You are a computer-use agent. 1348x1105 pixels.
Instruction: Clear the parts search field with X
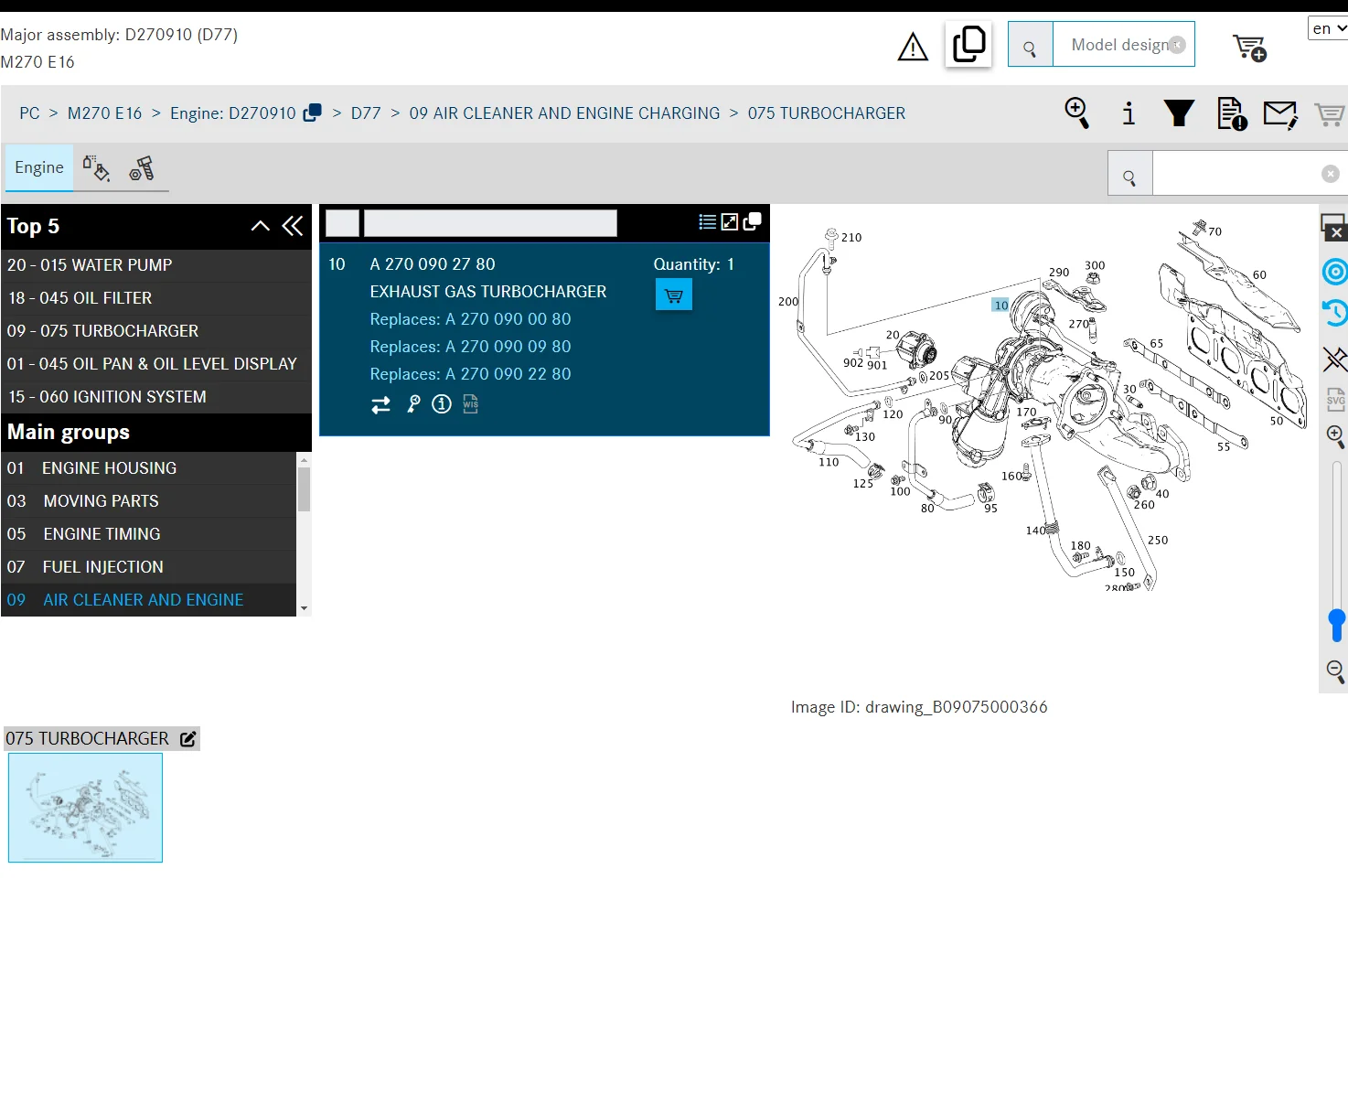click(x=1331, y=174)
